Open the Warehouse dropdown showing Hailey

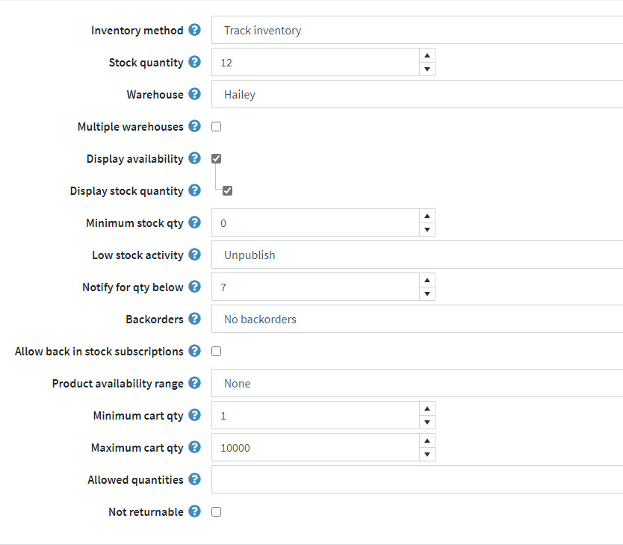point(417,95)
